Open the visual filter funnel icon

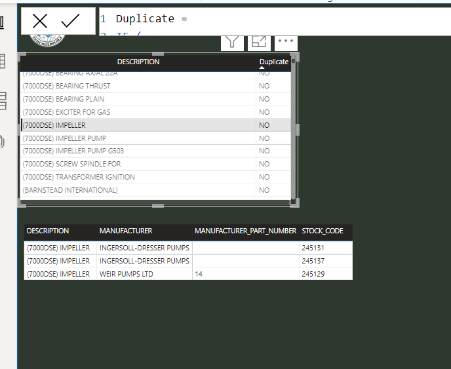coord(232,43)
